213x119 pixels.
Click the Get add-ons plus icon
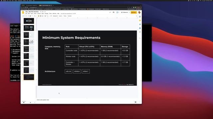(140, 38)
